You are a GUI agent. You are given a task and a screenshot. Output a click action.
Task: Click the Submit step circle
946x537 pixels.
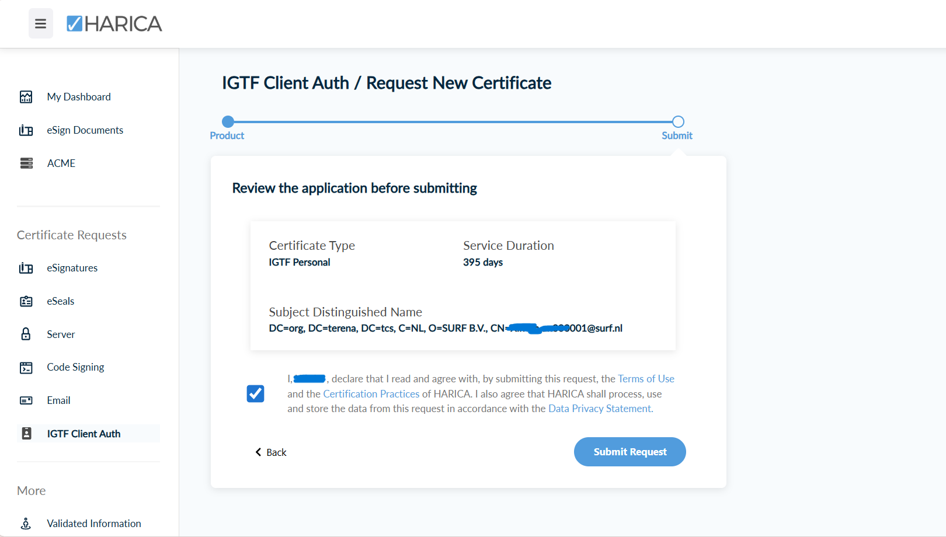coord(677,121)
